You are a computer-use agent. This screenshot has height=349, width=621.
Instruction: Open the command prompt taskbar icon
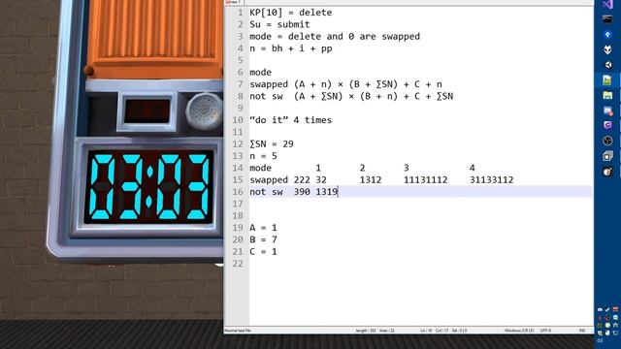pos(607,18)
